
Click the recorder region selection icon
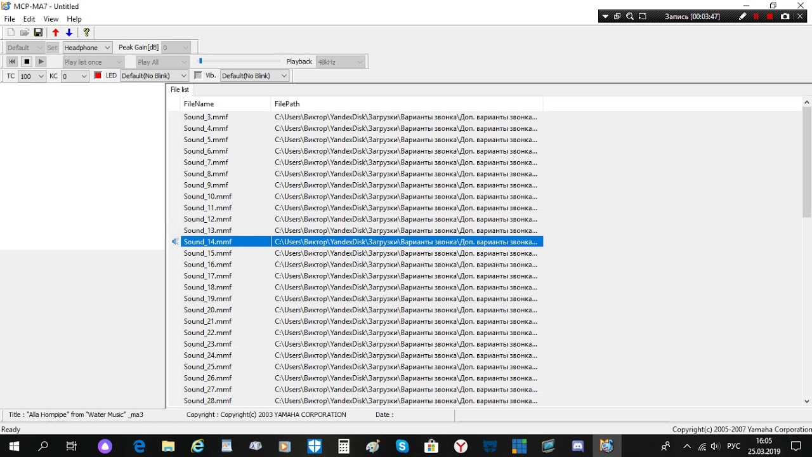click(x=643, y=17)
